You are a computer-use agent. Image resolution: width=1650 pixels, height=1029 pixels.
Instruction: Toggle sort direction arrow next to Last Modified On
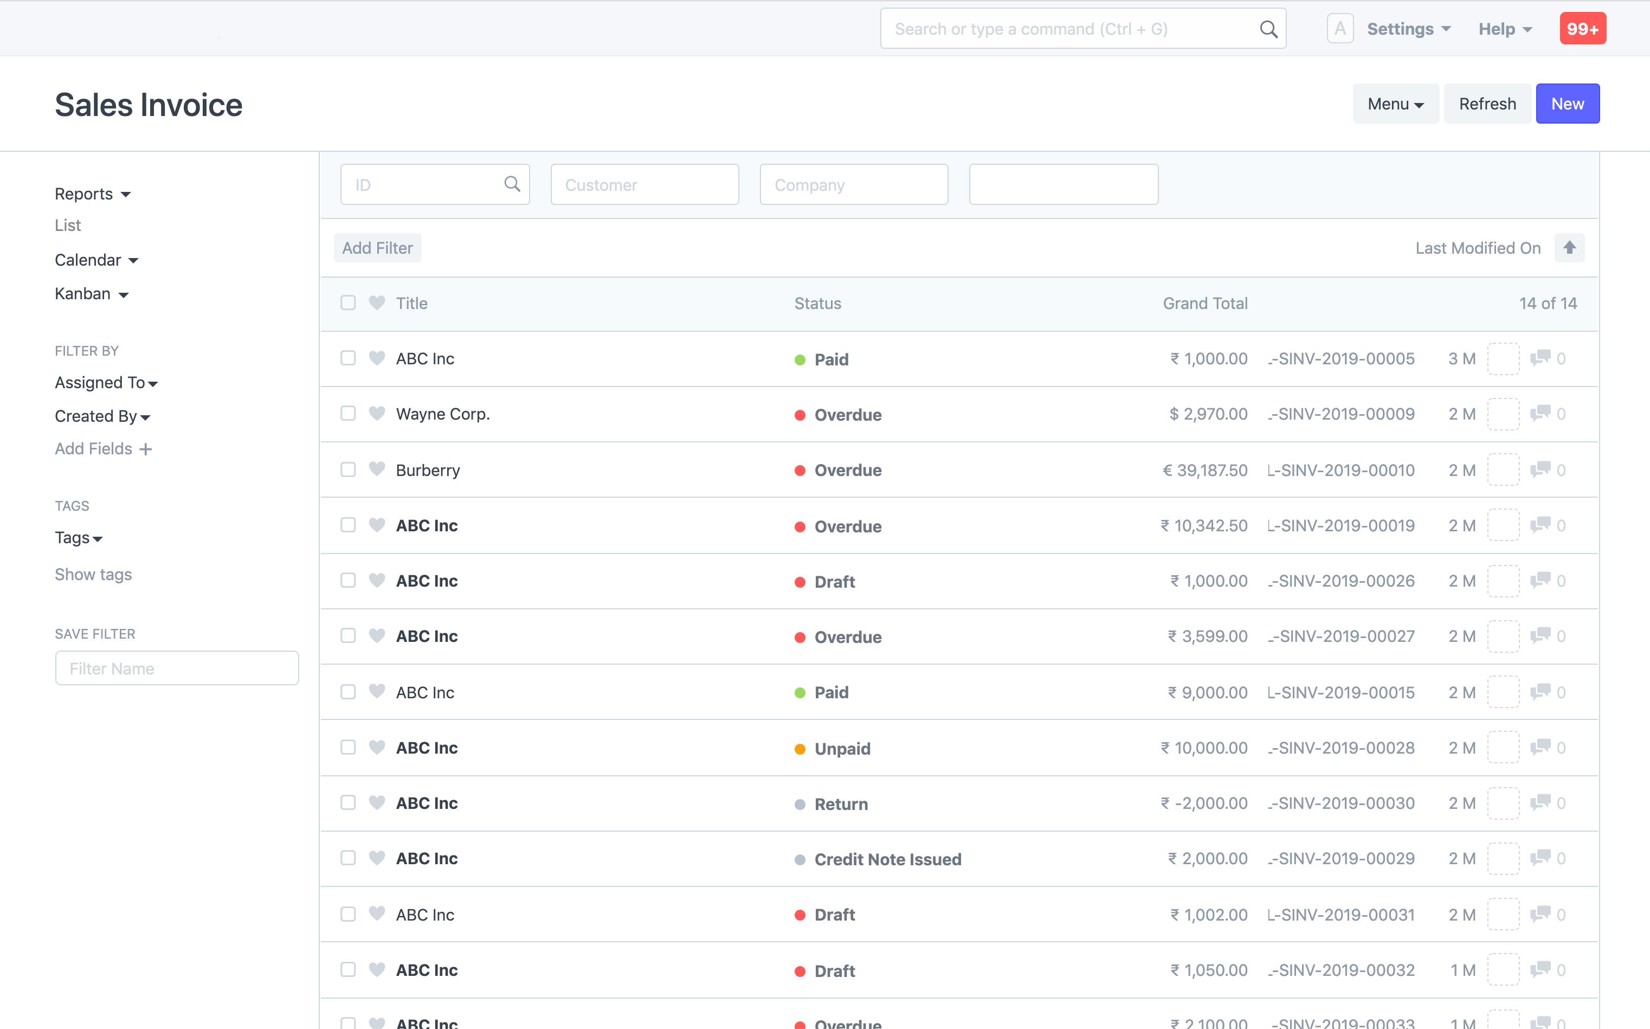[x=1569, y=248]
